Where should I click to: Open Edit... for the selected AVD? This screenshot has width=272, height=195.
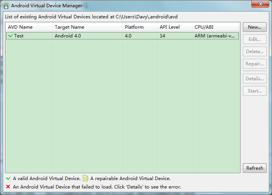point(254,39)
